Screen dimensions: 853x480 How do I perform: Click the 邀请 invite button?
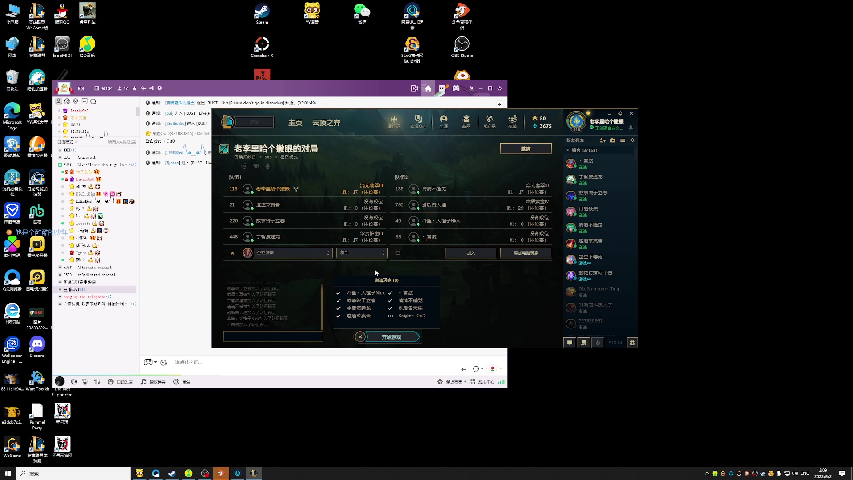click(x=526, y=148)
